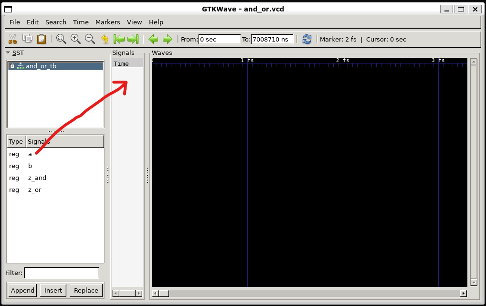Open the Time menu
This screenshot has height=306, width=486.
pyautogui.click(x=81, y=22)
